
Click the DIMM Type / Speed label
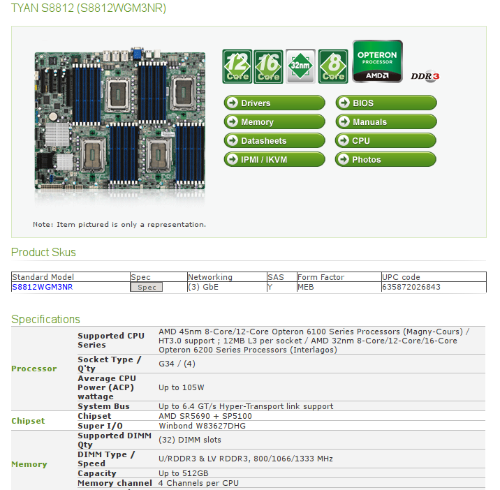point(106,459)
